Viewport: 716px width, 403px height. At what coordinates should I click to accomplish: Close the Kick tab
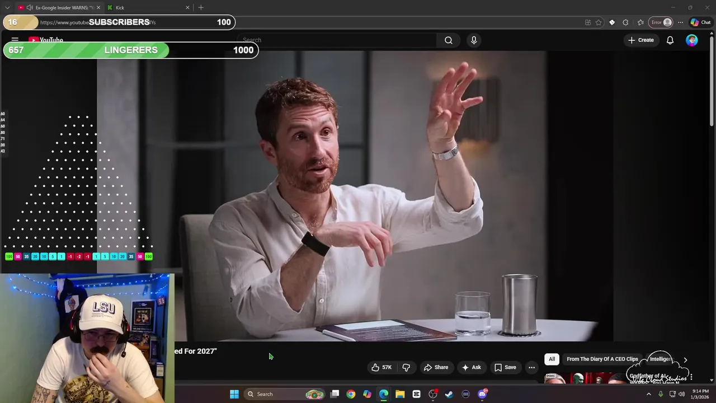click(187, 7)
